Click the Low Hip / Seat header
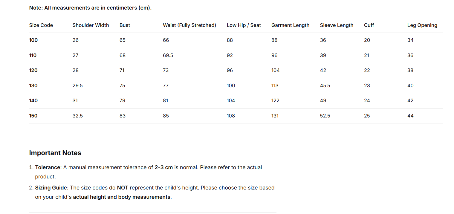 pyautogui.click(x=244, y=25)
